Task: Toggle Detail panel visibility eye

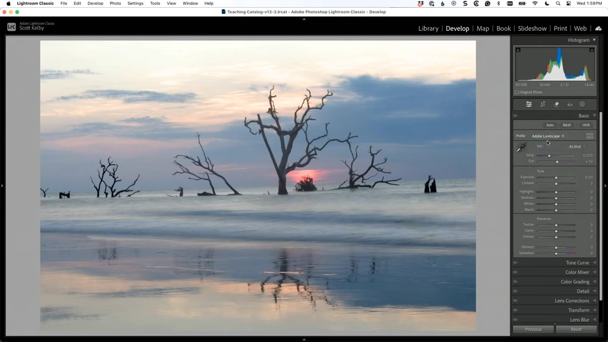Action: click(515, 291)
